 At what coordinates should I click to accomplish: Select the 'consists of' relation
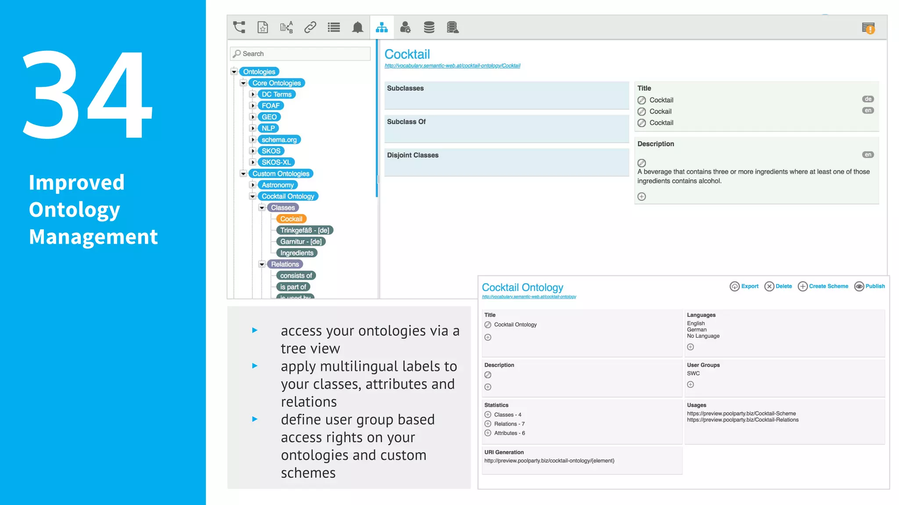coord(296,276)
